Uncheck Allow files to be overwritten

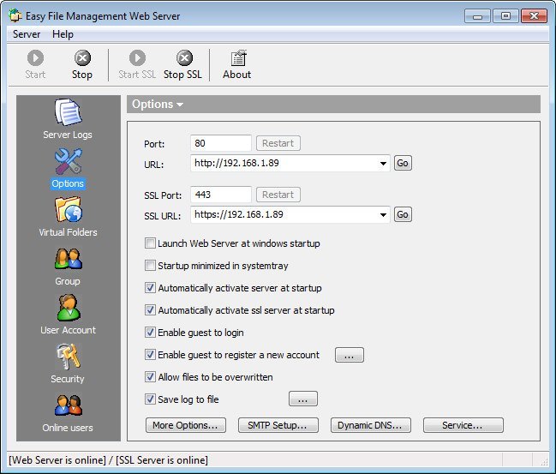tap(150, 377)
